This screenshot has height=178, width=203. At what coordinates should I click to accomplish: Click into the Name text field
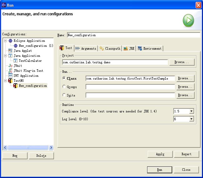pos(133,35)
